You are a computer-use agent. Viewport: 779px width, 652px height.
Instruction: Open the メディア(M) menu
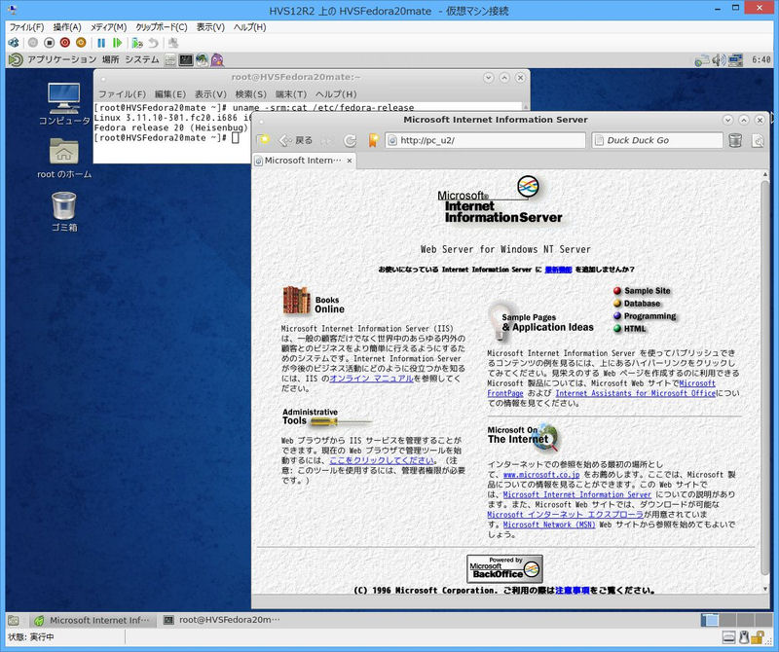[108, 27]
